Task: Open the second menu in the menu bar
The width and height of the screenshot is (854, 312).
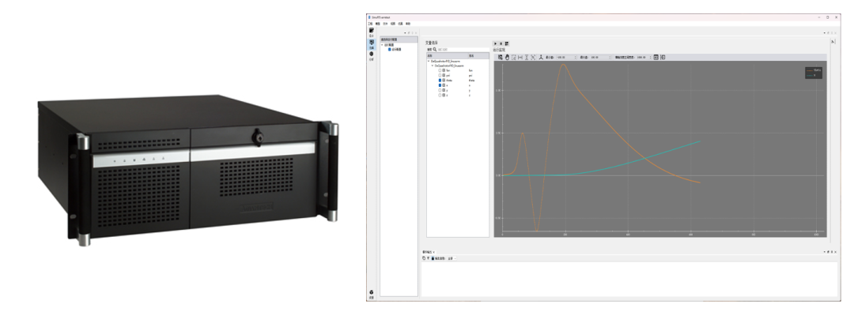Action: coord(377,24)
